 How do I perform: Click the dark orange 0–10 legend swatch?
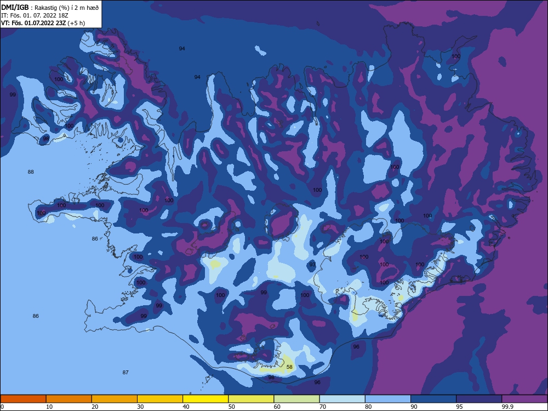coord(23,399)
